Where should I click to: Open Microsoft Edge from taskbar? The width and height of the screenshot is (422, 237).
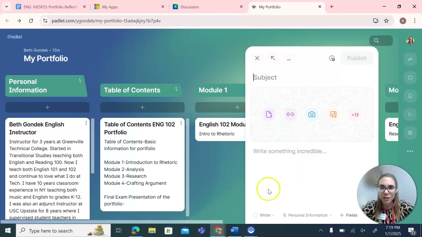click(136, 230)
